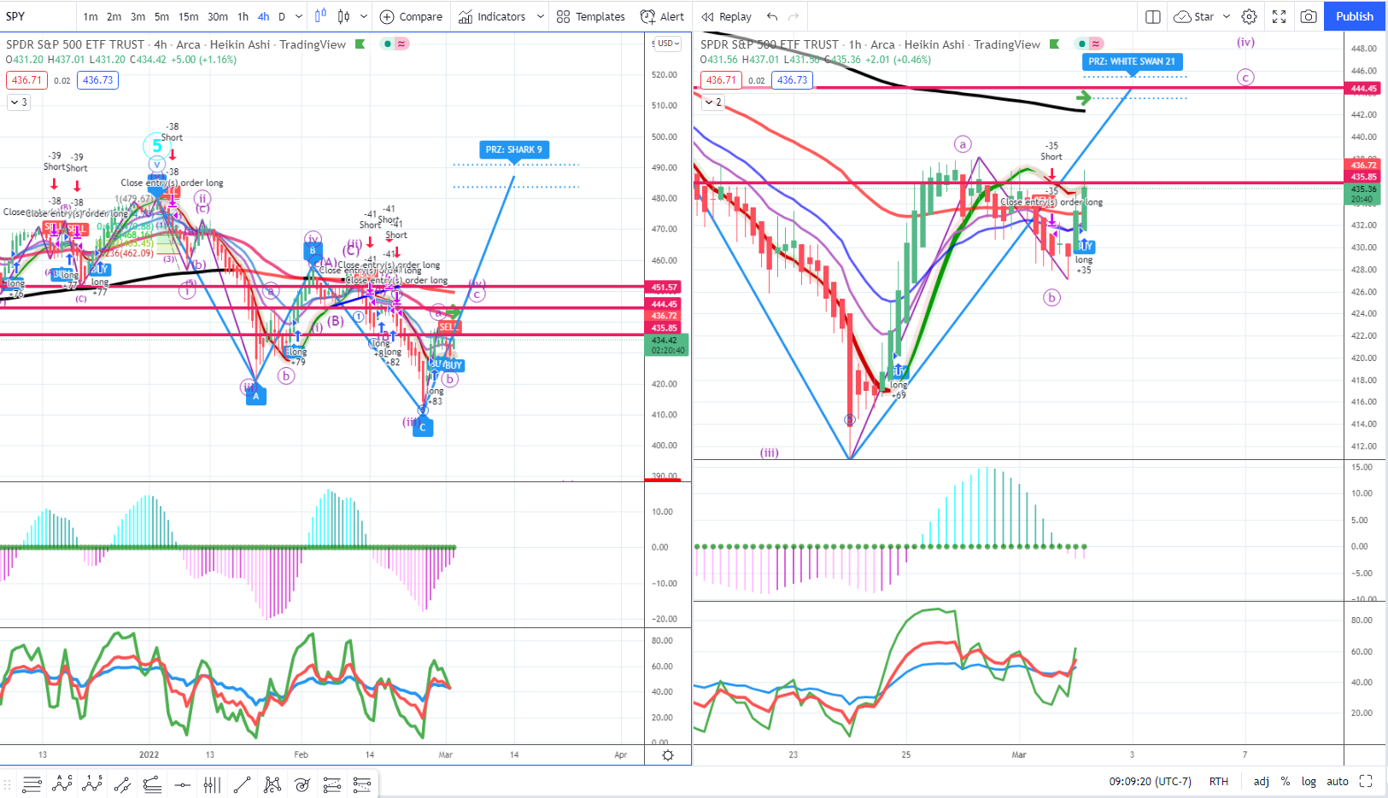Switch to the 1h timeframe

(x=243, y=16)
